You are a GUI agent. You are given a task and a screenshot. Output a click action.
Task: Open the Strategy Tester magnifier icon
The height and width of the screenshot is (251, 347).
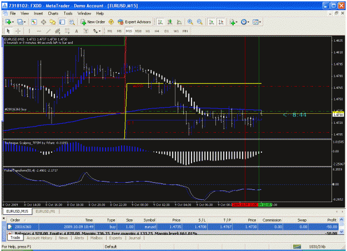(x=72, y=22)
